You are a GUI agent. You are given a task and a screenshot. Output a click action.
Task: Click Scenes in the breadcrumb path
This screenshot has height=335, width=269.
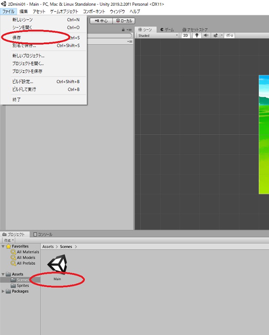(x=66, y=247)
